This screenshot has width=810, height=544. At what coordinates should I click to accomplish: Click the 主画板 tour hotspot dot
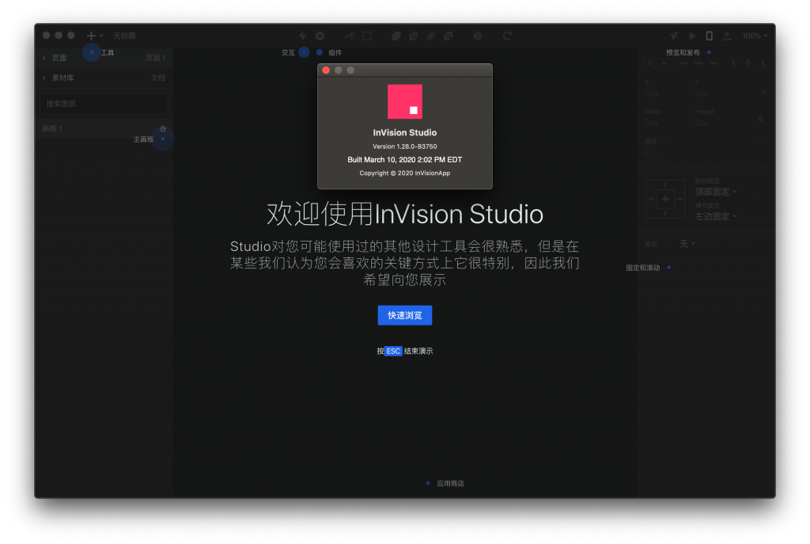(163, 139)
